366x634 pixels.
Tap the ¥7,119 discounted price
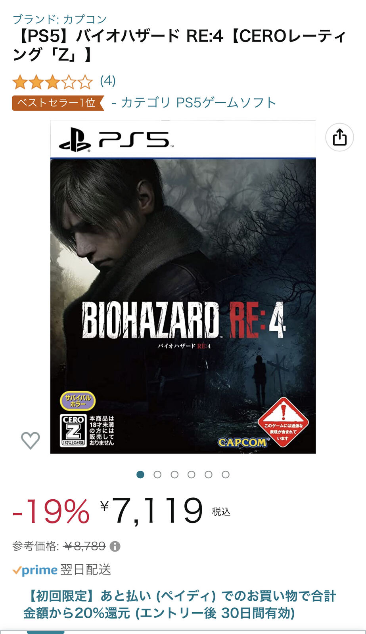point(151,511)
